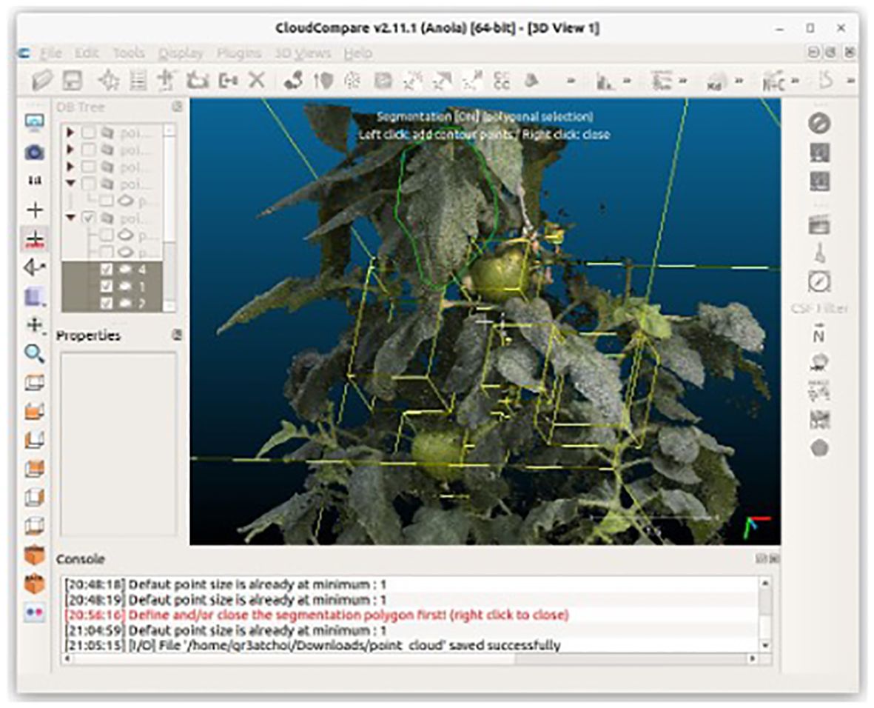874x708 pixels.
Task: Click the two-dot stereo icon at toolbar bottom
Action: pos(35,612)
